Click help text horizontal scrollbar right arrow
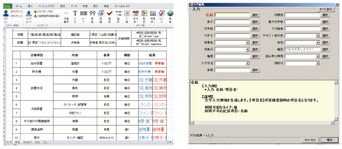The width and height of the screenshot is (342, 149). tap(332, 122)
